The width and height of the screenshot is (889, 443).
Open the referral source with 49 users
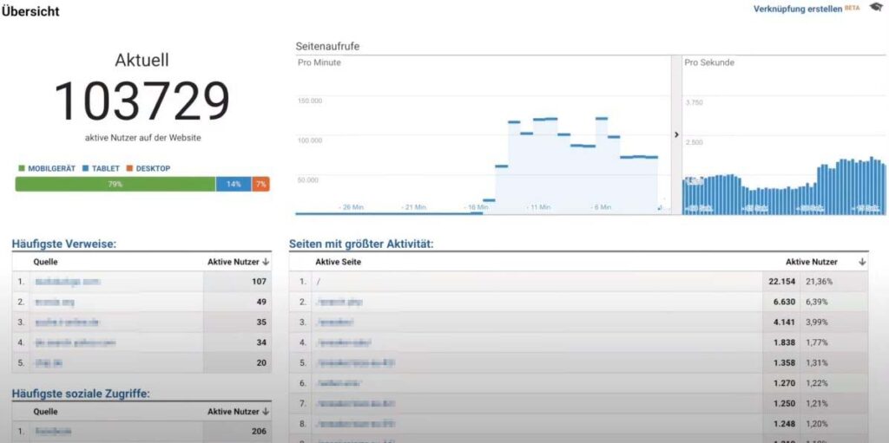(55, 302)
